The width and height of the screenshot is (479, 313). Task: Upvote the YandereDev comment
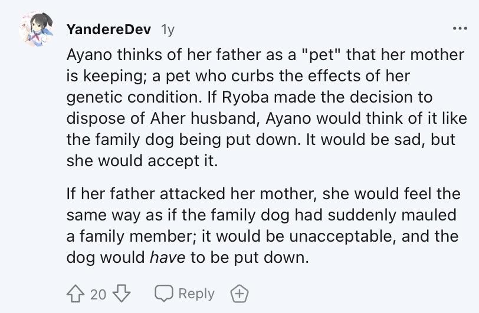click(x=76, y=294)
